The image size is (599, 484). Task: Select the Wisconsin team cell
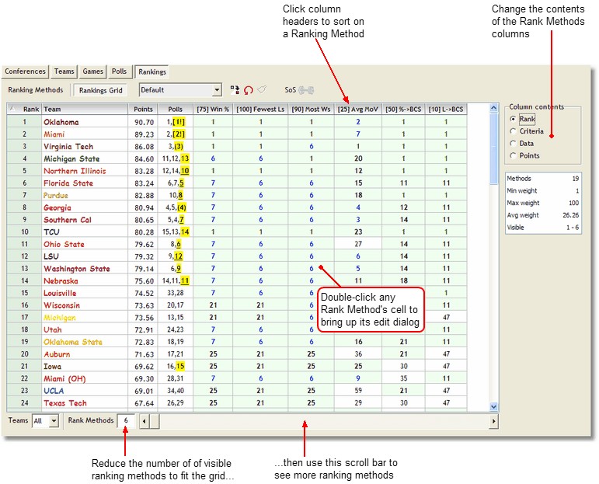(85, 305)
